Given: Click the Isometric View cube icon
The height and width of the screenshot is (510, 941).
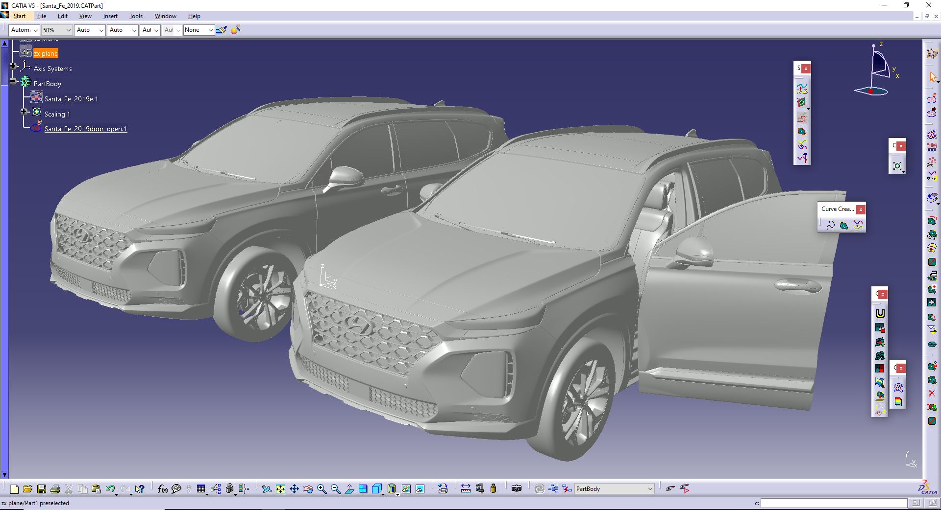Looking at the screenshot, I should point(377,488).
